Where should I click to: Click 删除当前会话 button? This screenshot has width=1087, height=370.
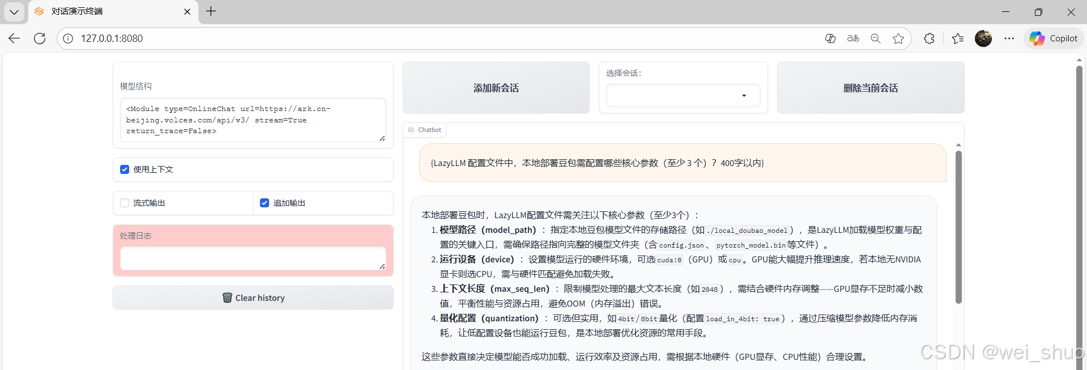point(871,88)
